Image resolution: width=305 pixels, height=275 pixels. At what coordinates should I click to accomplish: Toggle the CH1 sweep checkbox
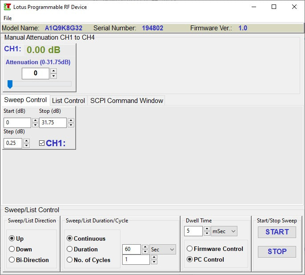(42, 144)
